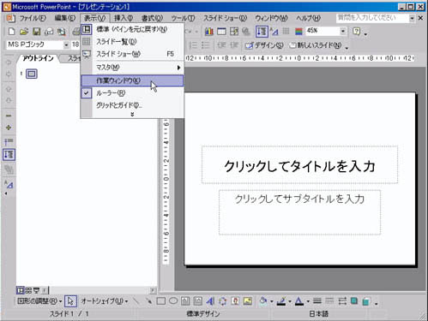Toggle the ルーラー(R) checked menu item

(132, 93)
